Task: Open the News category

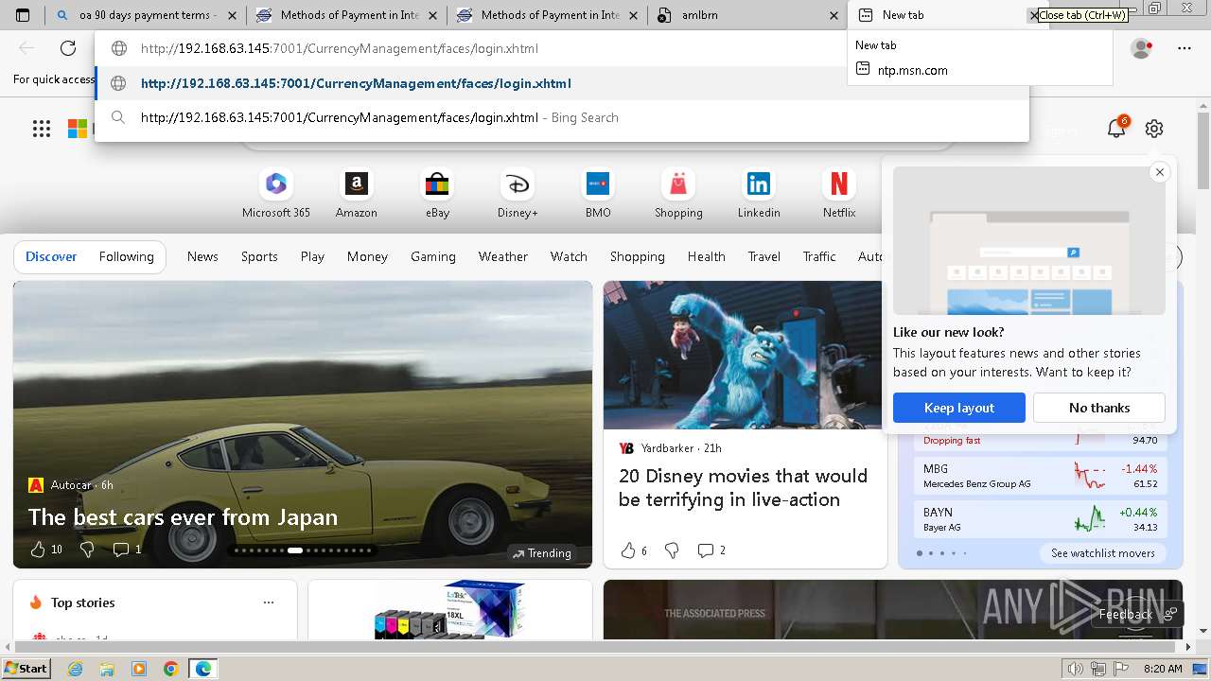Action: click(202, 256)
